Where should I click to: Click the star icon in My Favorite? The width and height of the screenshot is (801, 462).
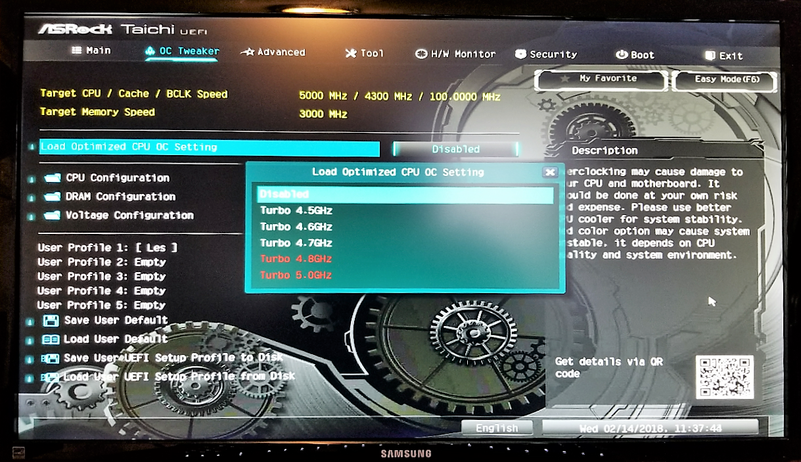(564, 79)
